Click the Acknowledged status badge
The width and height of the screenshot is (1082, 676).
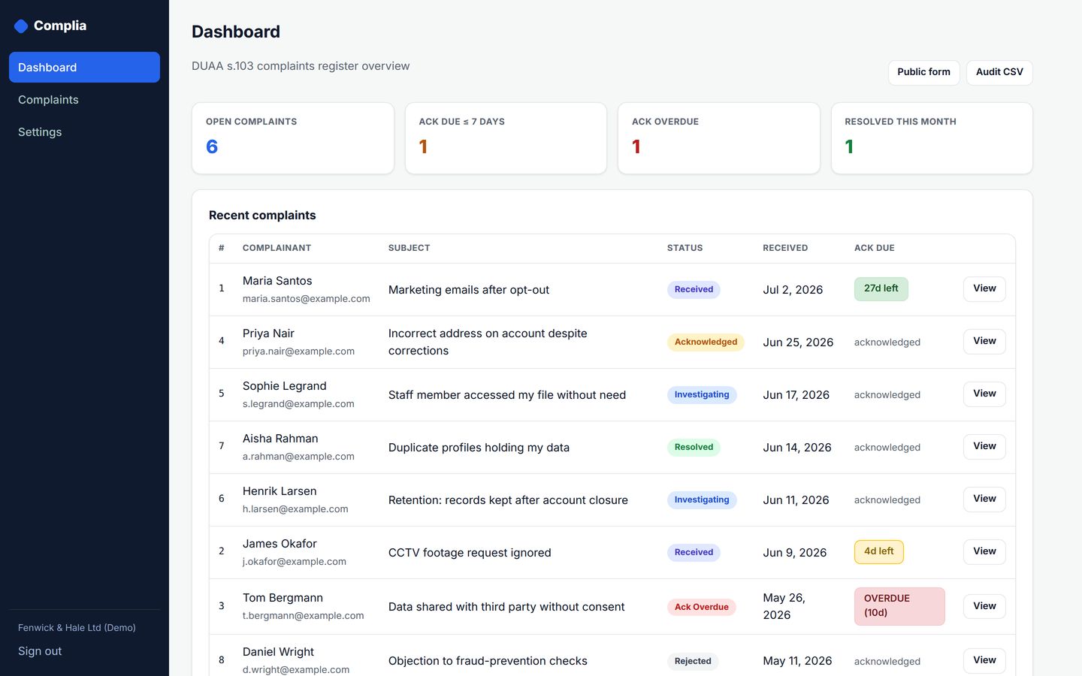coord(706,343)
